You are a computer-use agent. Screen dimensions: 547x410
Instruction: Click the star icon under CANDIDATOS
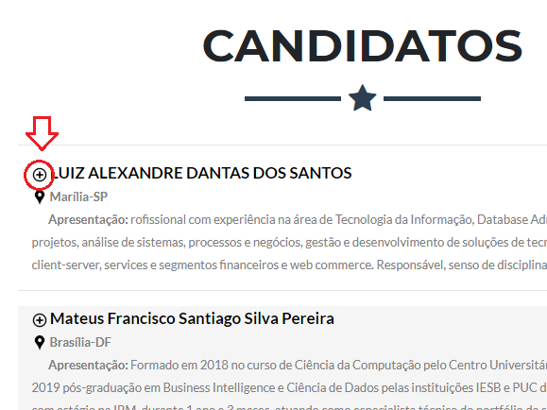[x=363, y=98]
